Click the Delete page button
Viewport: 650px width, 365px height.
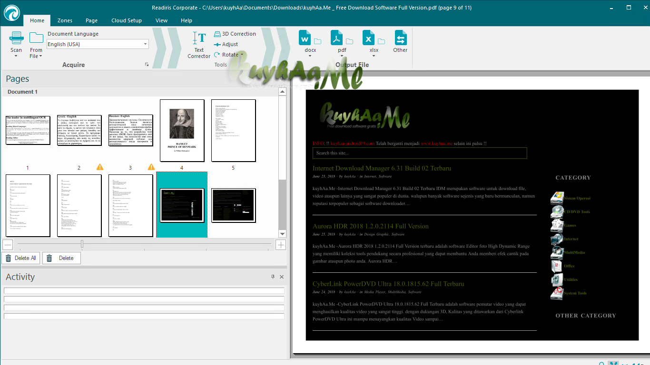61,258
